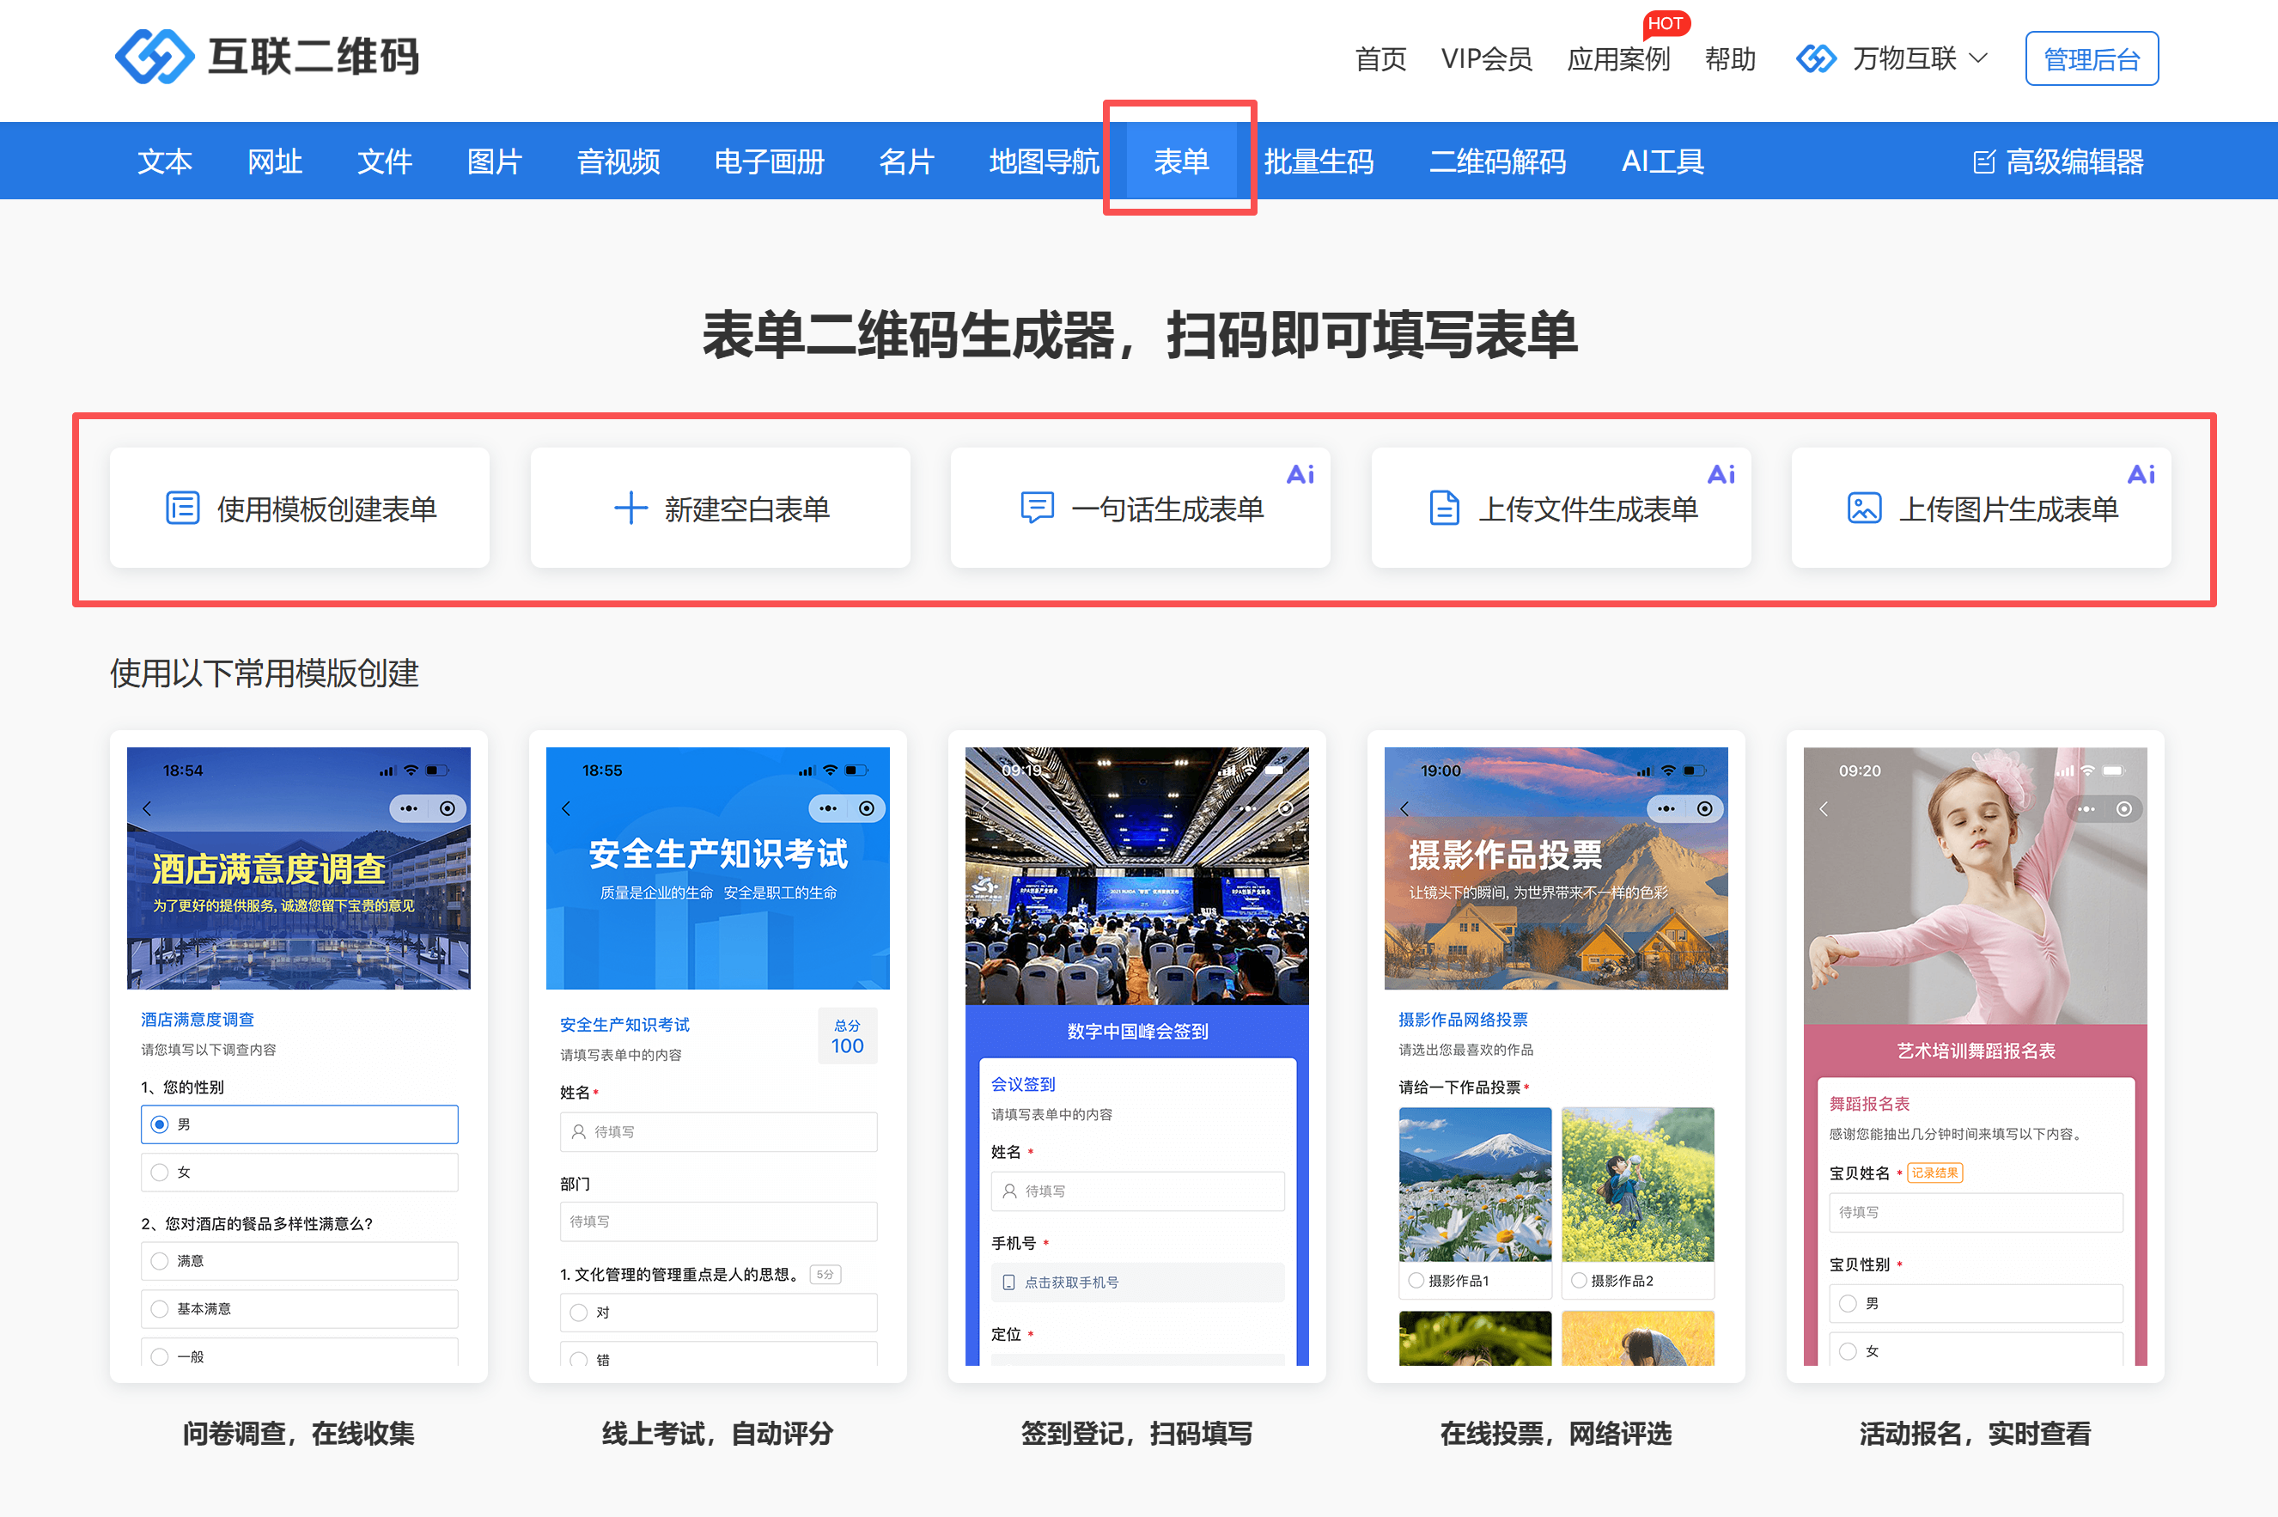Expand the 万物互联 account dropdown arrow
This screenshot has height=1517, width=2278.
coord(1979,59)
